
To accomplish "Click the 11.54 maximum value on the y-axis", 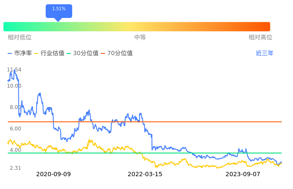I will [15, 70].
